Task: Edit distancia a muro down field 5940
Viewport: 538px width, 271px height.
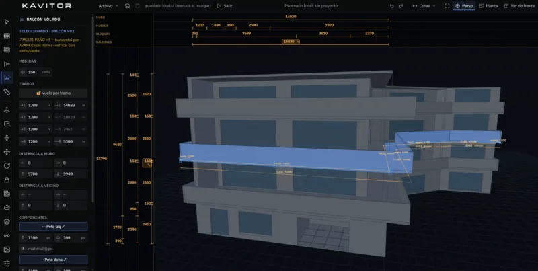Action: tap(71, 174)
